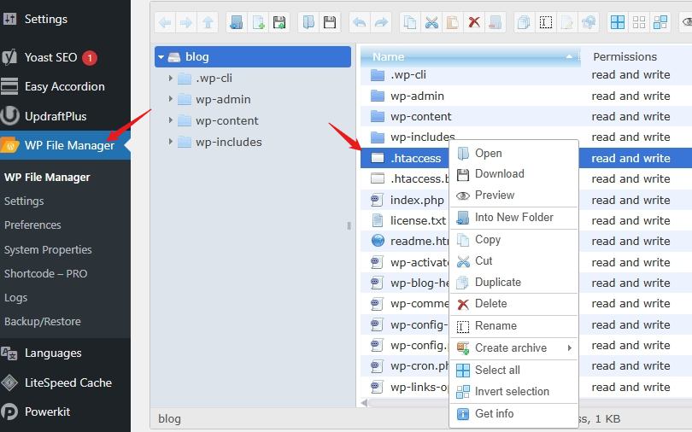Choose Delete in the context menu
Screen dimensions: 692x432
pos(513,304)
